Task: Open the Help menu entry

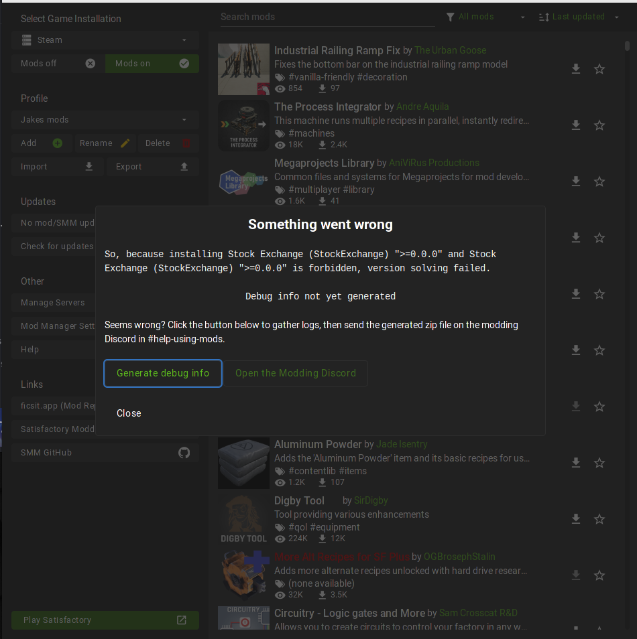Action: pyautogui.click(x=54, y=350)
